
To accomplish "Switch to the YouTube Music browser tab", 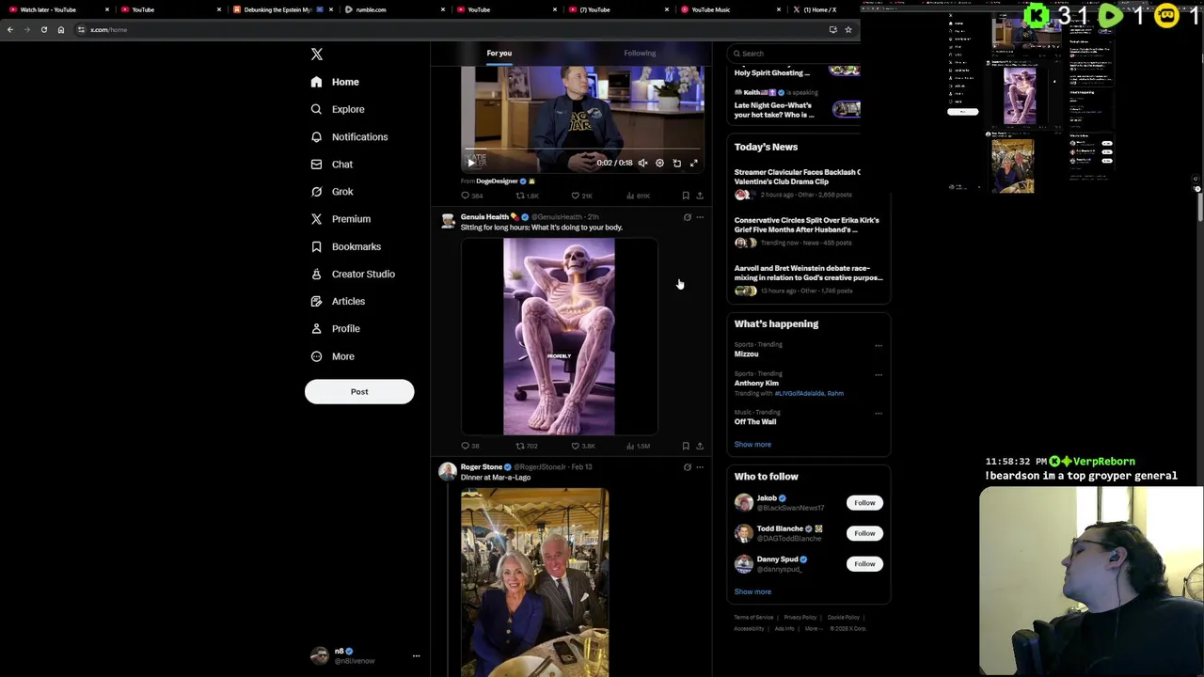I will click(730, 9).
